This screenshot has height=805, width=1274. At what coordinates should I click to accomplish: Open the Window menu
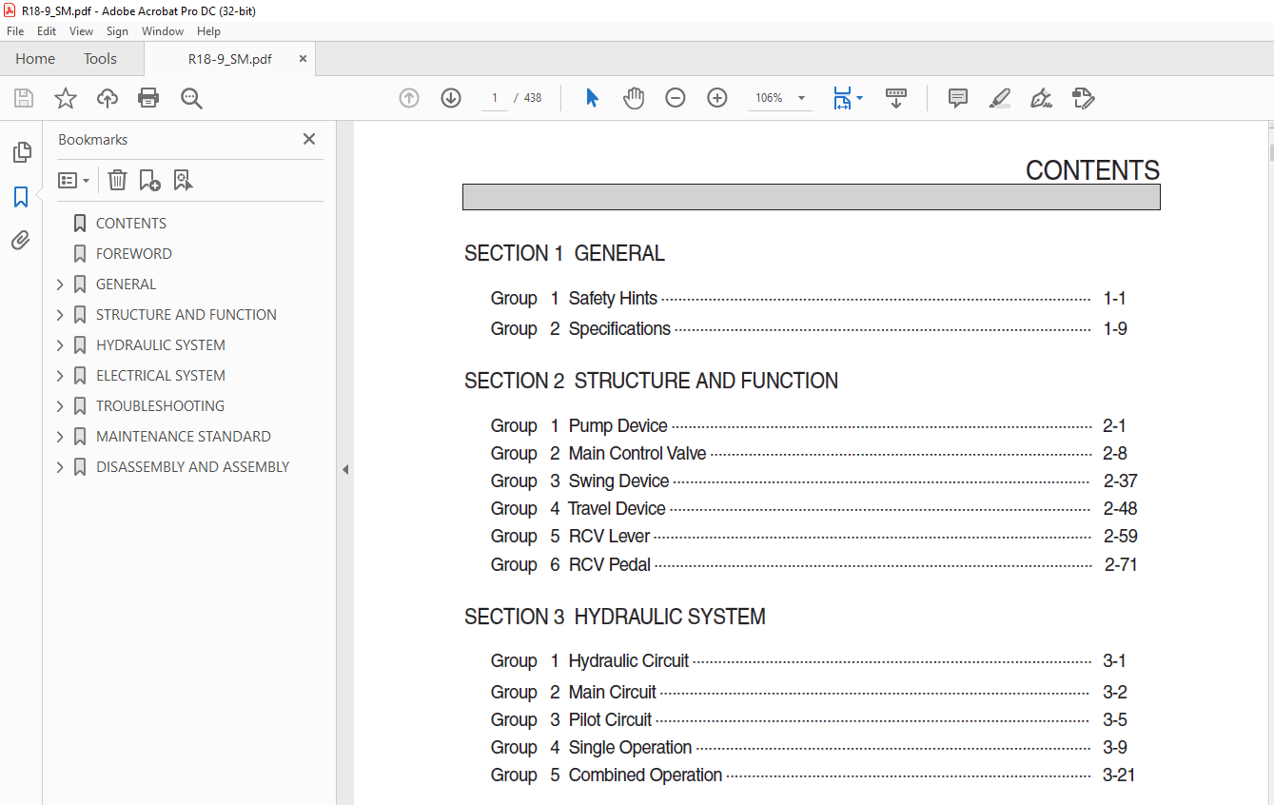click(163, 31)
